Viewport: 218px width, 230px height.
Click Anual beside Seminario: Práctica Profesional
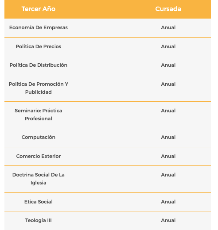coord(168,111)
